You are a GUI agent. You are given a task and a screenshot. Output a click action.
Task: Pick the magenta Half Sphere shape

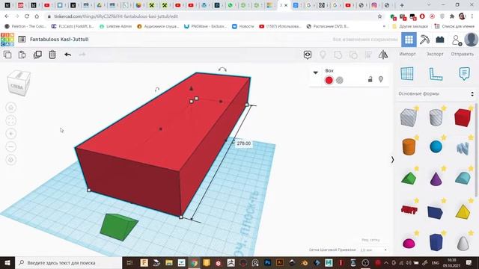pos(409,244)
